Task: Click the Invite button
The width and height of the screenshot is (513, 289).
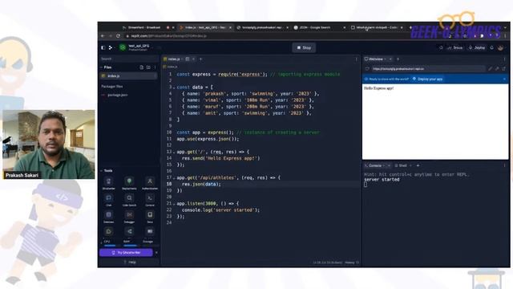Action: click(x=455, y=48)
